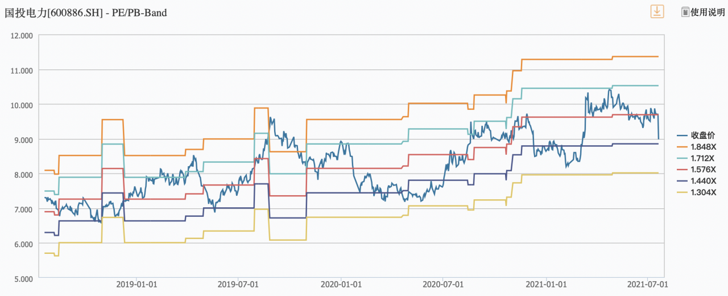This screenshot has width=728, height=296.
Task: Select the teal legend marker for 1.712X
Action: 682,158
